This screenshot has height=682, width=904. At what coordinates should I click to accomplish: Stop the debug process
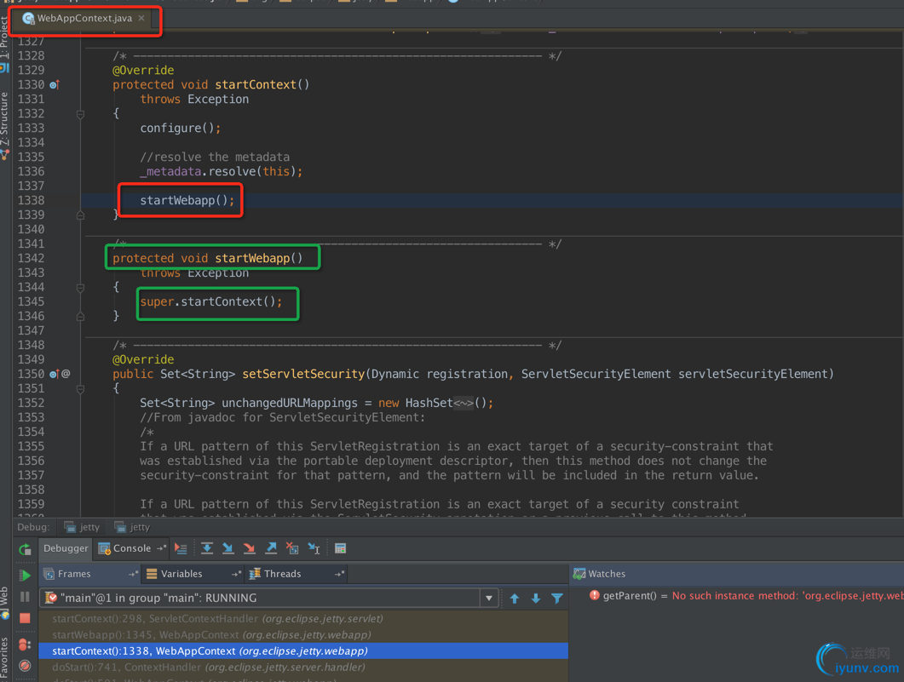[x=25, y=618]
